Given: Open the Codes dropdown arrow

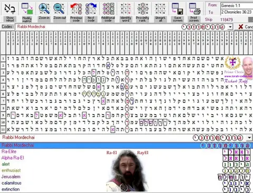Looking at the screenshot, I should pyautogui.click(x=230, y=27).
